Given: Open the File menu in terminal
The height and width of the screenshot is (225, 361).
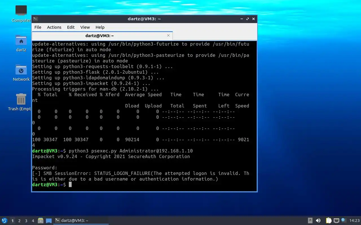Looking at the screenshot, I should pos(38,27).
